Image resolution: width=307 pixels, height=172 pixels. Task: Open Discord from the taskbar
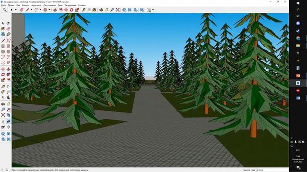(x=298, y=23)
